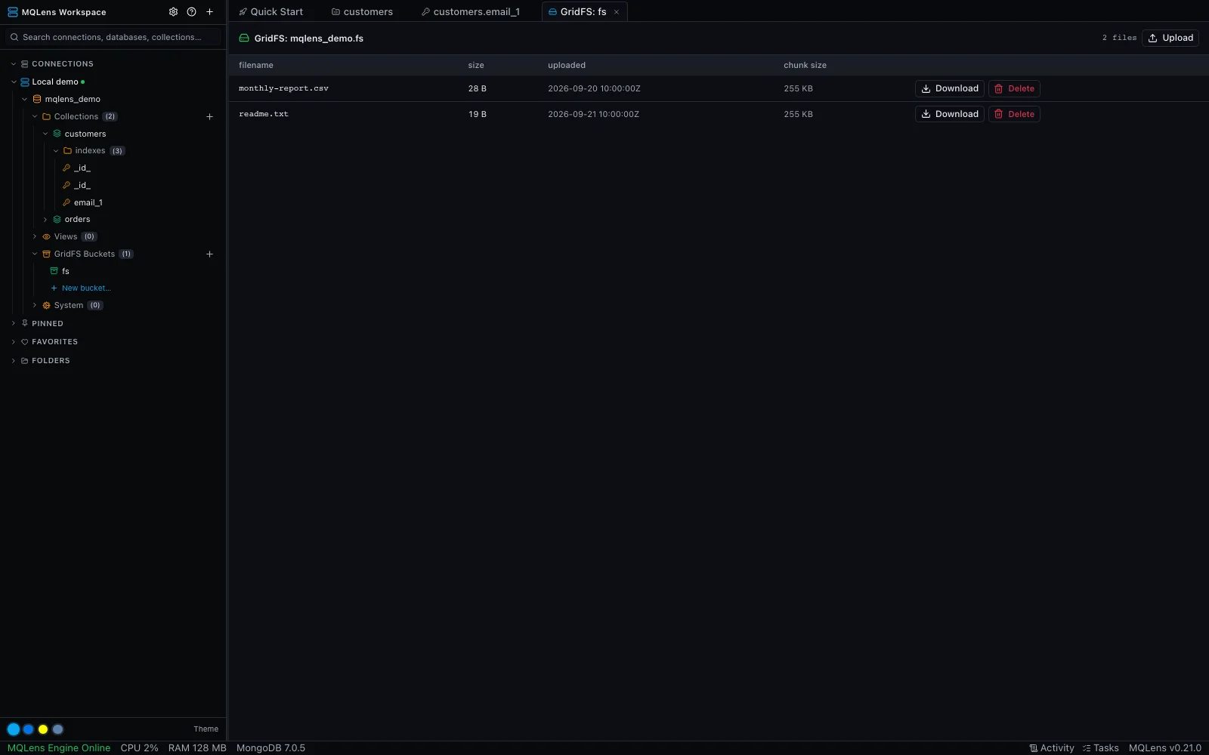Screen dimensions: 1209x755
Task: Expand the orders collection chevron
Action: pyautogui.click(x=45, y=220)
